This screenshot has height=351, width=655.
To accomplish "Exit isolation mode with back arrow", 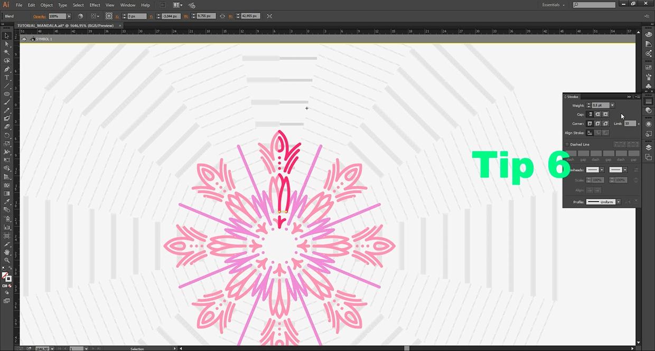I will [24, 39].
